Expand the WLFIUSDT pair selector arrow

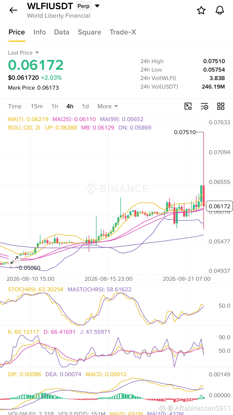click(97, 6)
